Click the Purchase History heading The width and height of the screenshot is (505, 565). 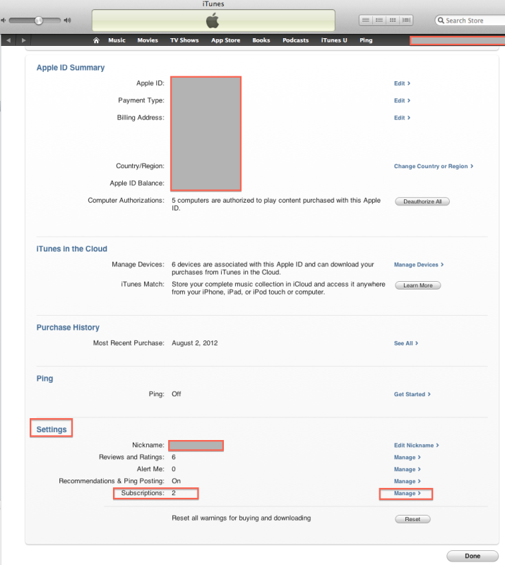[68, 328]
